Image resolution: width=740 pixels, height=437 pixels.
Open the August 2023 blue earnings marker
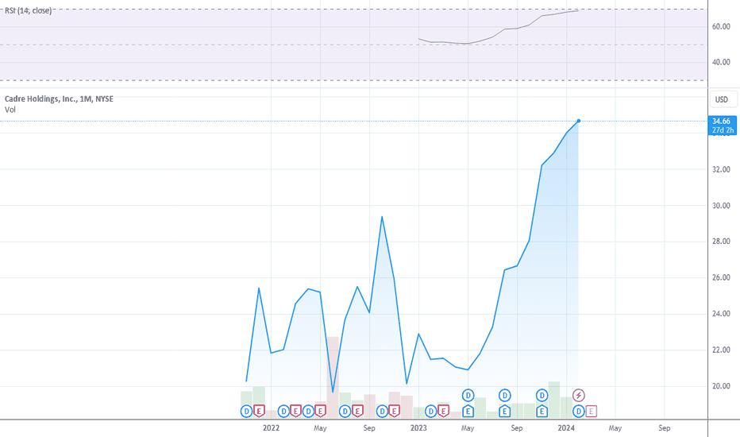click(x=504, y=412)
